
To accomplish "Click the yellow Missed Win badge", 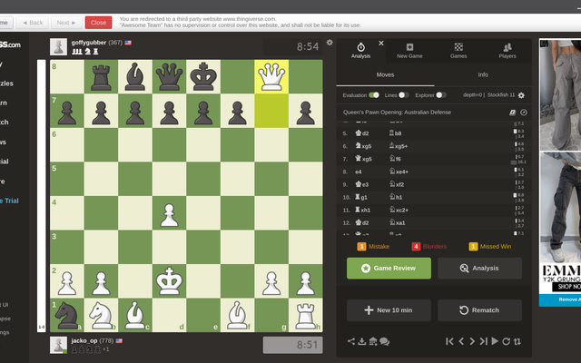I will coord(473,246).
